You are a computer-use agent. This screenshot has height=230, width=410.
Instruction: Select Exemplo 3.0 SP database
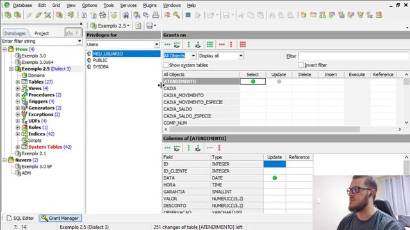point(37,167)
